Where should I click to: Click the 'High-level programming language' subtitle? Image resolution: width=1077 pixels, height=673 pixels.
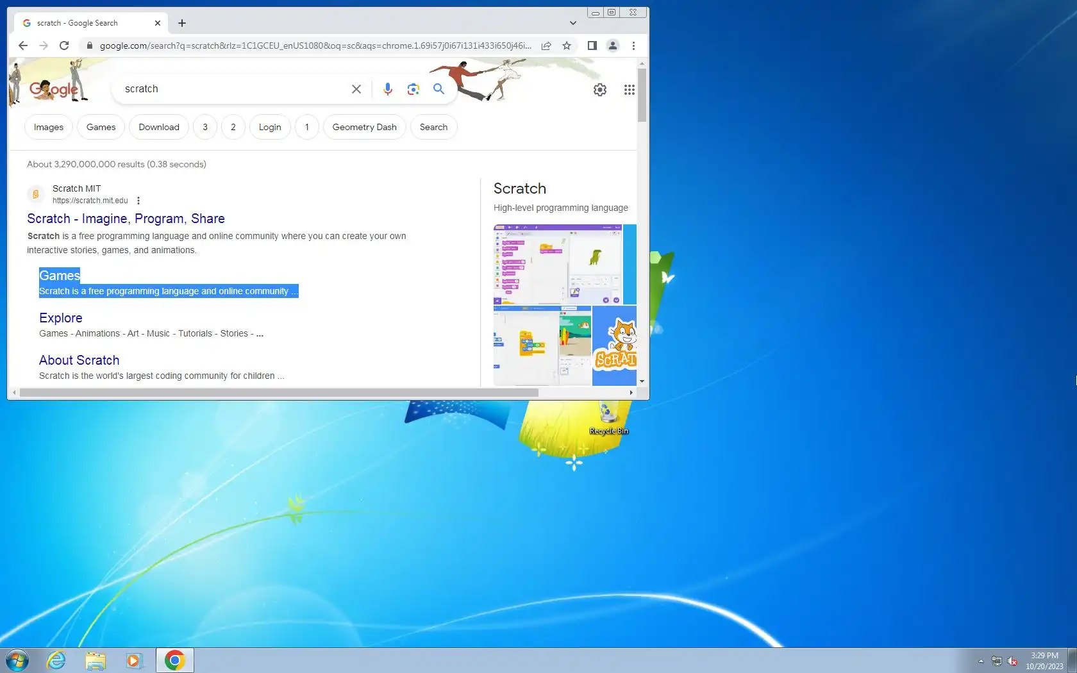click(x=561, y=208)
